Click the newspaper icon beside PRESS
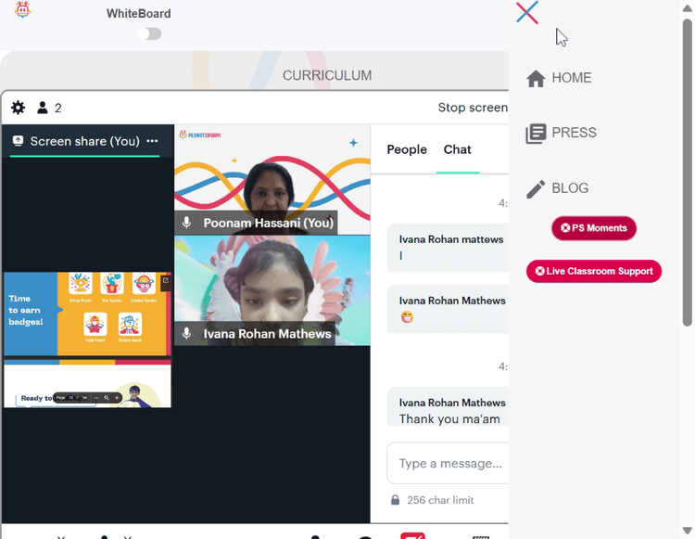Screen dimensions: 695x539 [x=536, y=134]
